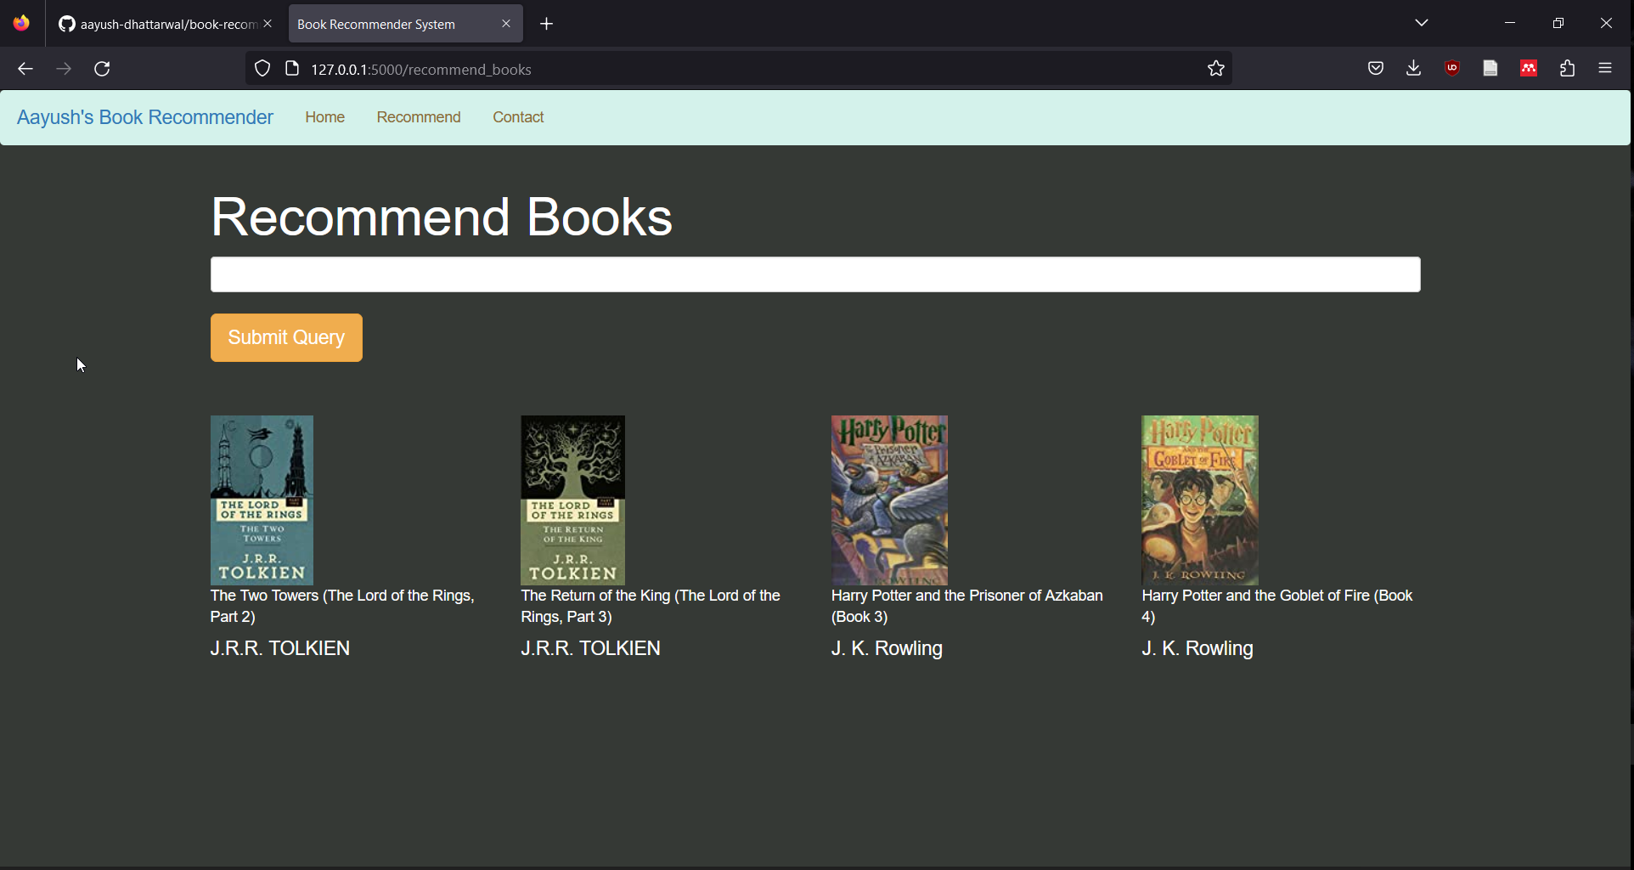Open a new tab with the plus icon
The height and width of the screenshot is (870, 1634).
(546, 24)
